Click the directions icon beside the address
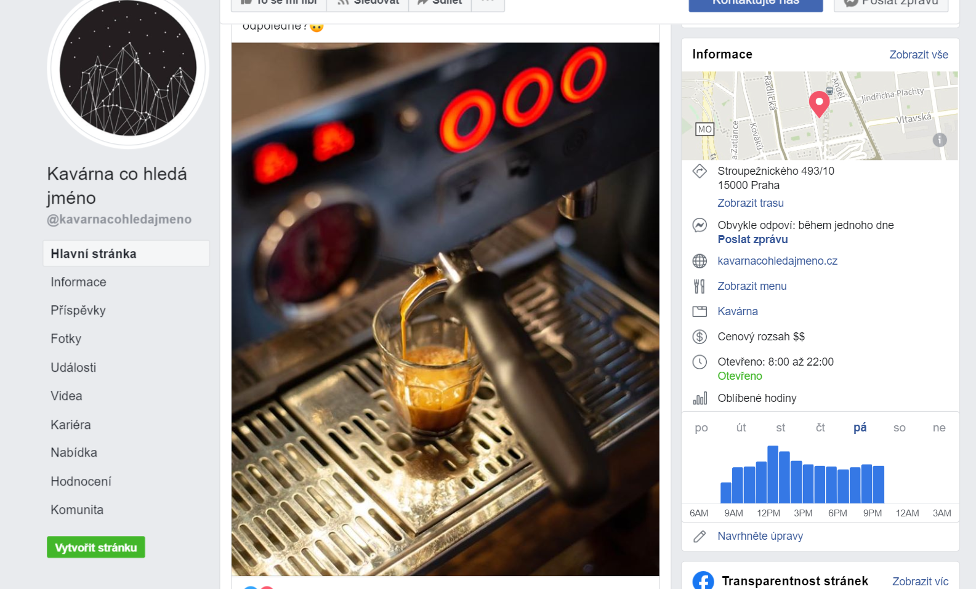This screenshot has height=589, width=976. click(x=700, y=171)
